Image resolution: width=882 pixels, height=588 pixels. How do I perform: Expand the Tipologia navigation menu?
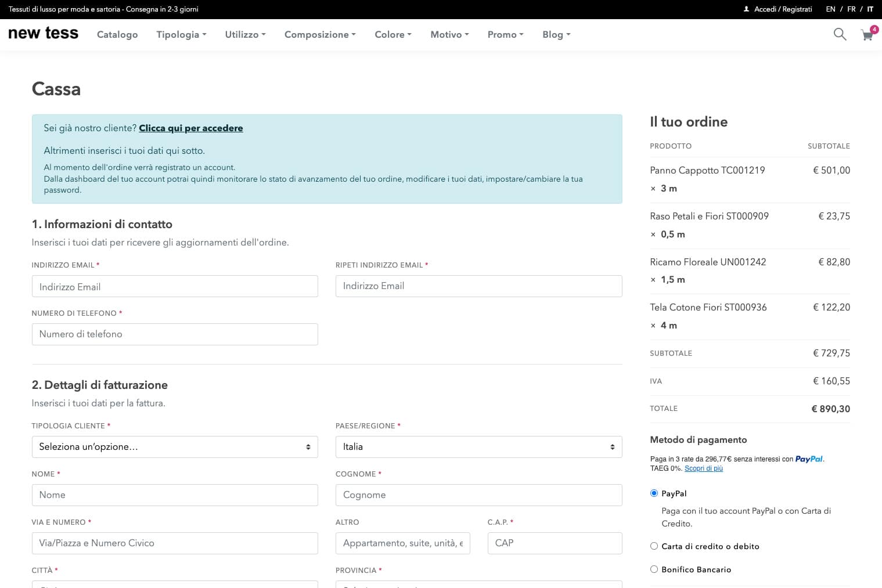pyautogui.click(x=181, y=35)
